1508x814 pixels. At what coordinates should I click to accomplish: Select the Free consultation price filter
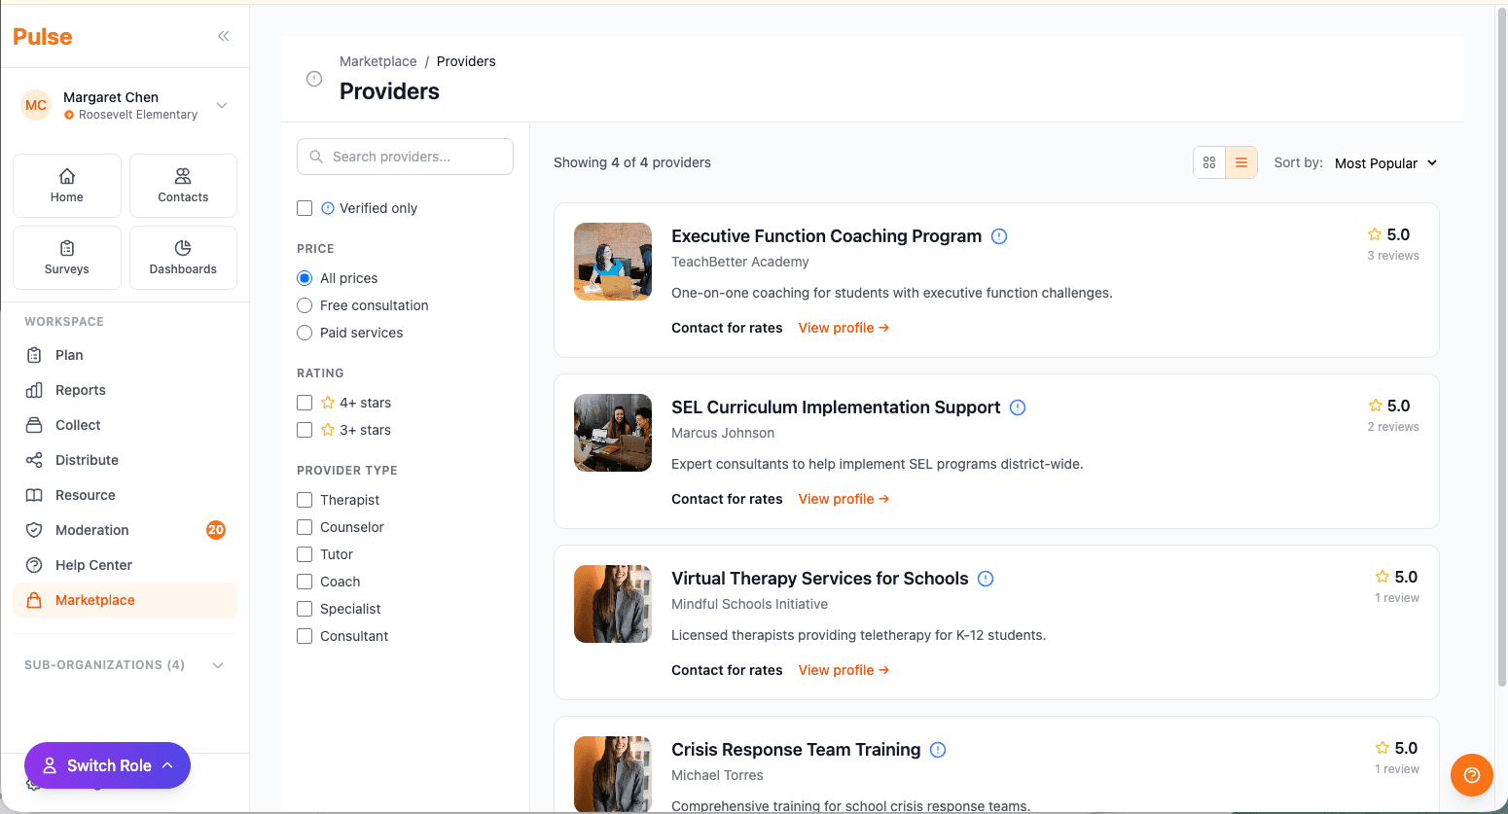305,304
